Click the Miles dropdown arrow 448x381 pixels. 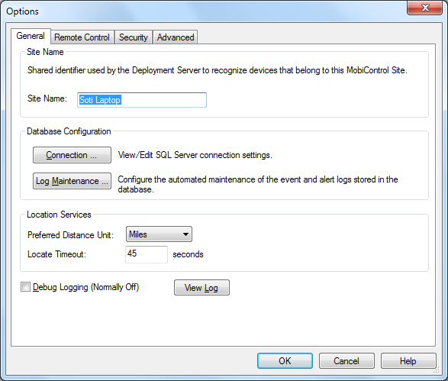click(x=185, y=234)
